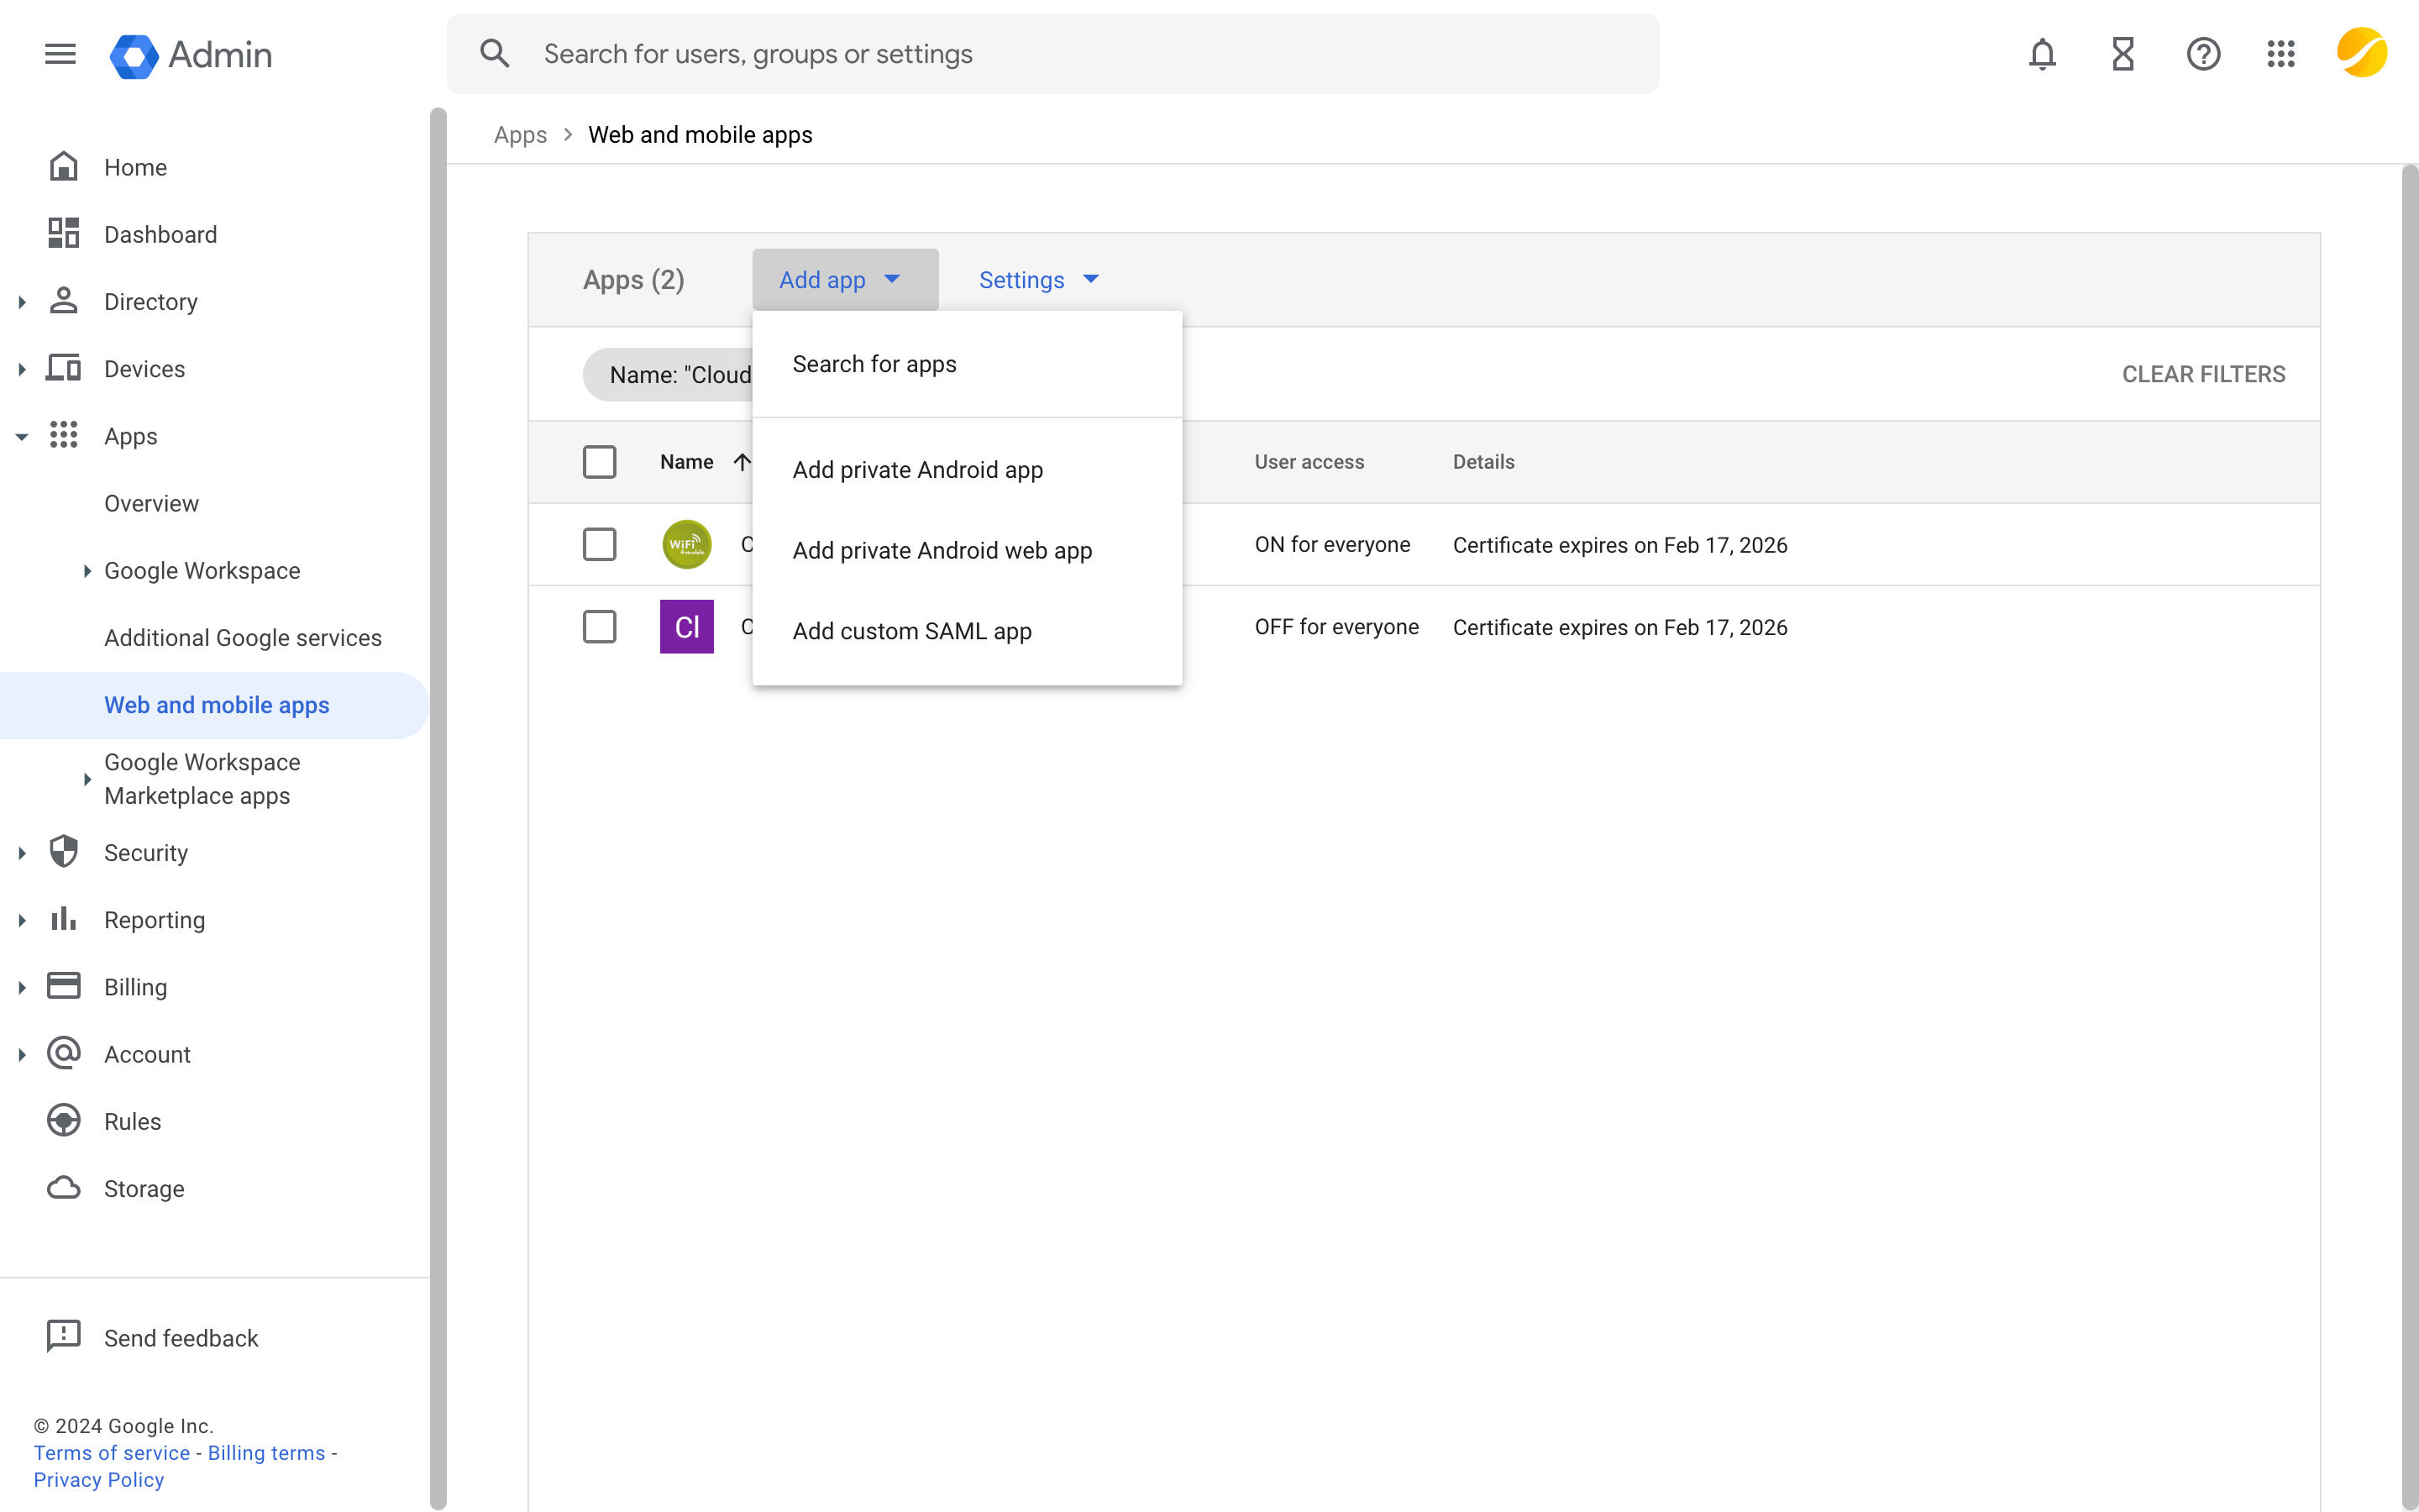Open the help icon
Image resolution: width=2419 pixels, height=1512 pixels.
(x=2204, y=54)
